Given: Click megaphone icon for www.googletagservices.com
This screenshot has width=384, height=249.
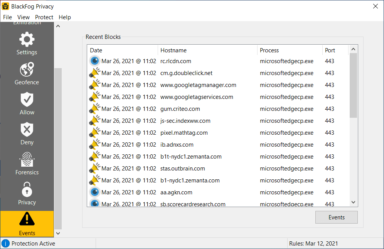Looking at the screenshot, I should 95,97.
